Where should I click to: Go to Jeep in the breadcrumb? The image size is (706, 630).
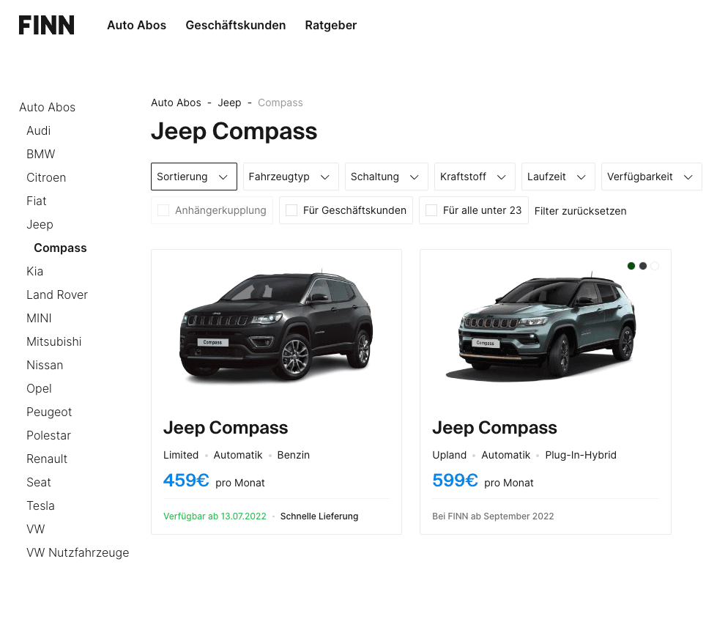point(230,103)
